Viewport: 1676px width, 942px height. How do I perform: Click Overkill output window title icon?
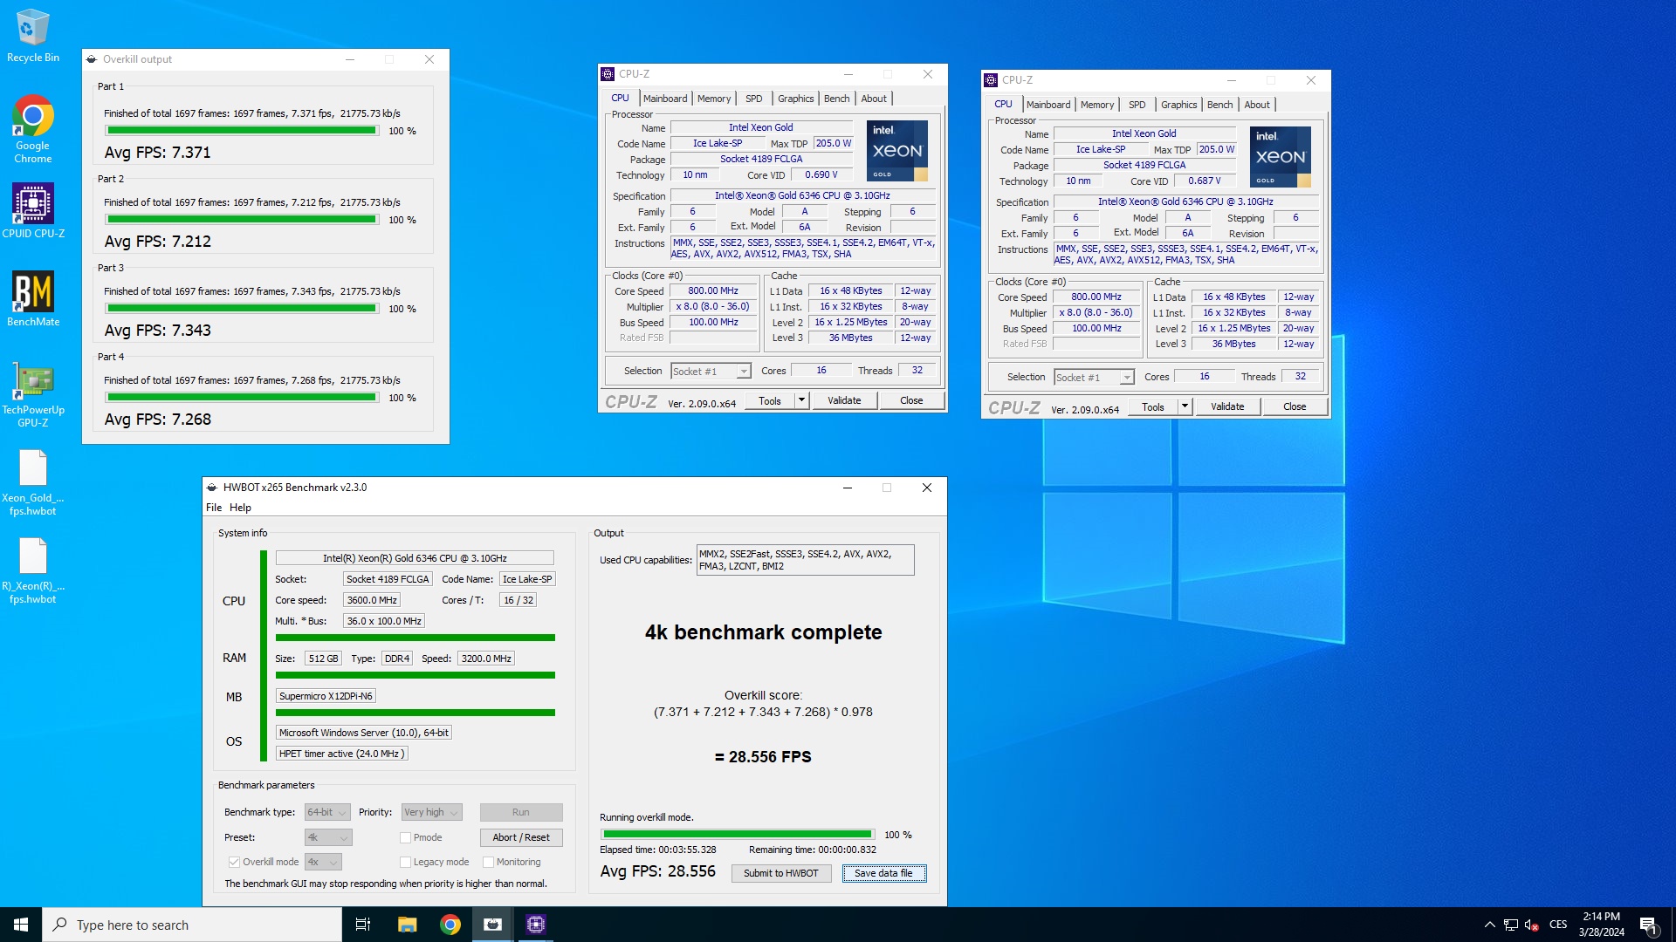click(92, 59)
